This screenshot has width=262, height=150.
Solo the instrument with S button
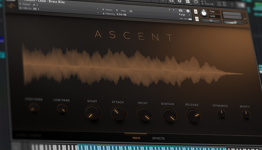[x=196, y=12]
